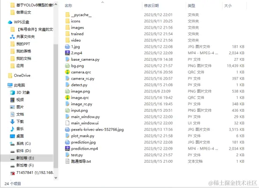Sort by 类型 column header
Image resolution: width=259 pixels, height=188 pixels.
[x=191, y=6]
